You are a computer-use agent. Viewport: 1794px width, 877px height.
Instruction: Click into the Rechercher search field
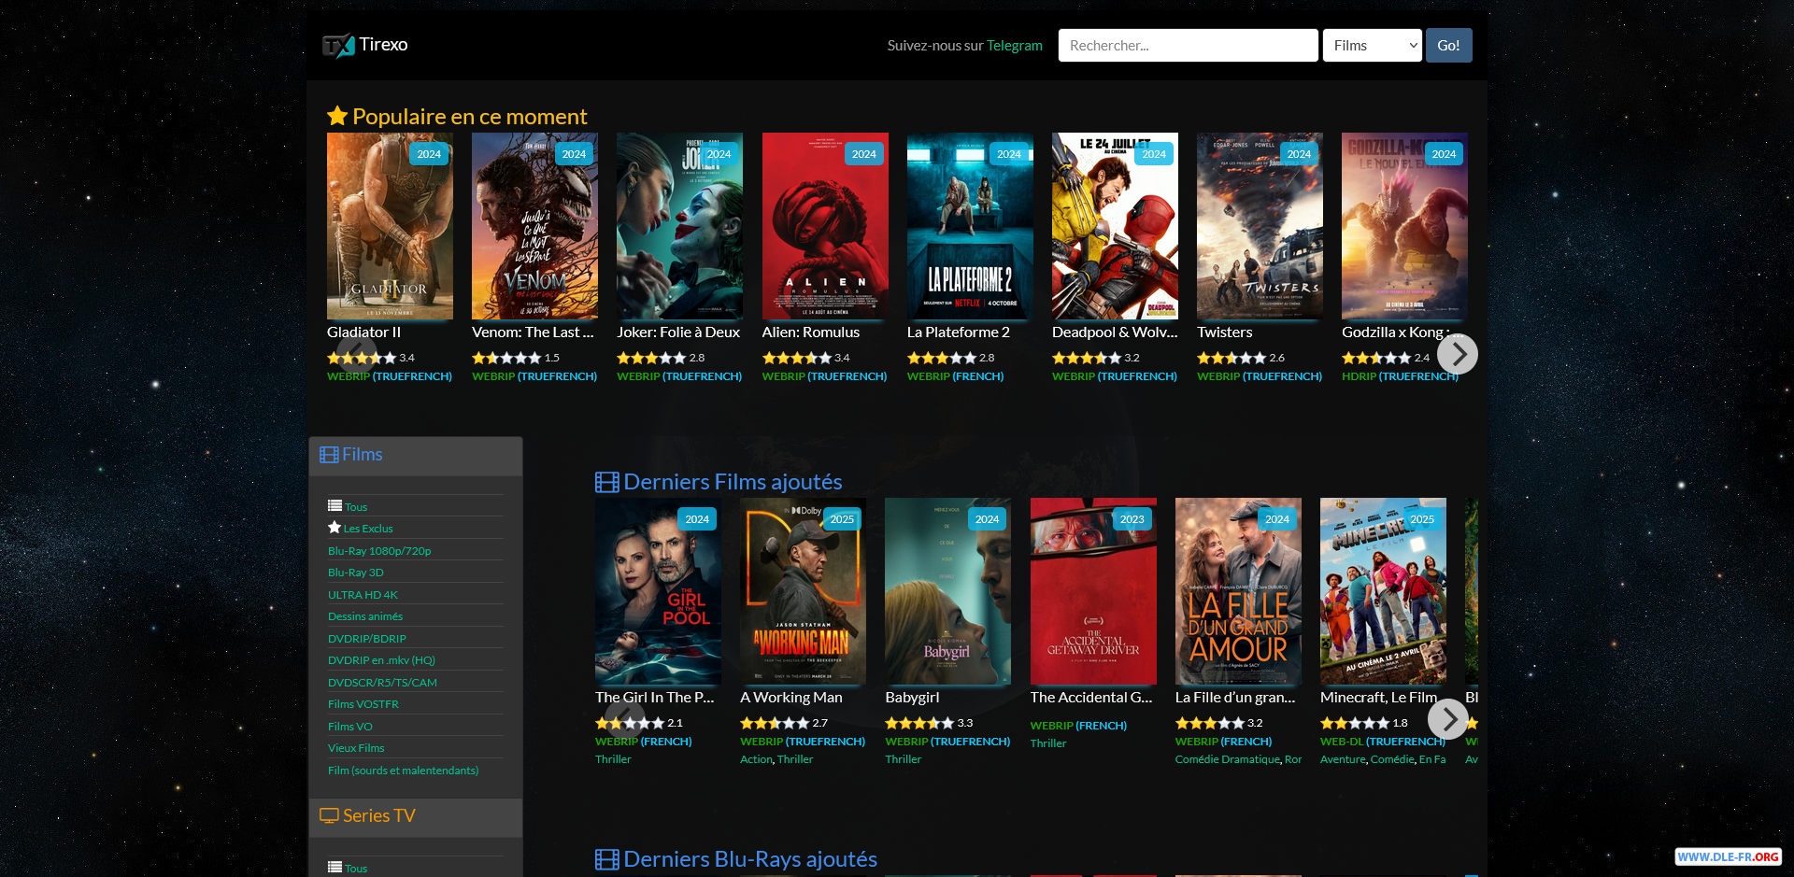tap(1188, 45)
